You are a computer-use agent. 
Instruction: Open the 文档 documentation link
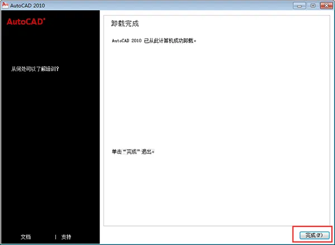26,237
